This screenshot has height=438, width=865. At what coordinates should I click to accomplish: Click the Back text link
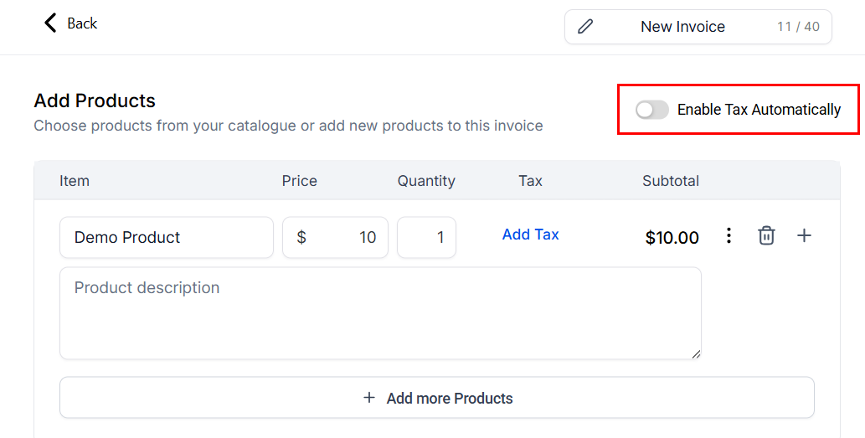82,23
